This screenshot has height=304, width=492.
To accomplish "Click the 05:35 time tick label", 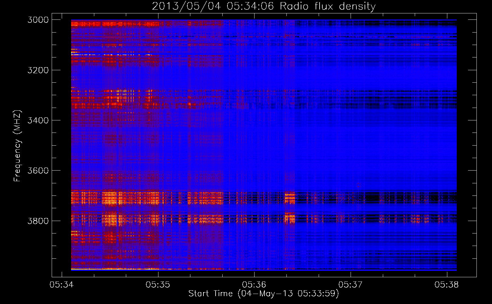I will tap(158, 285).
